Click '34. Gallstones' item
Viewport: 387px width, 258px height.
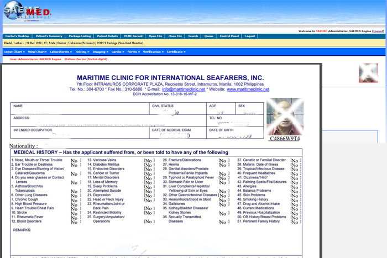pos(174,204)
